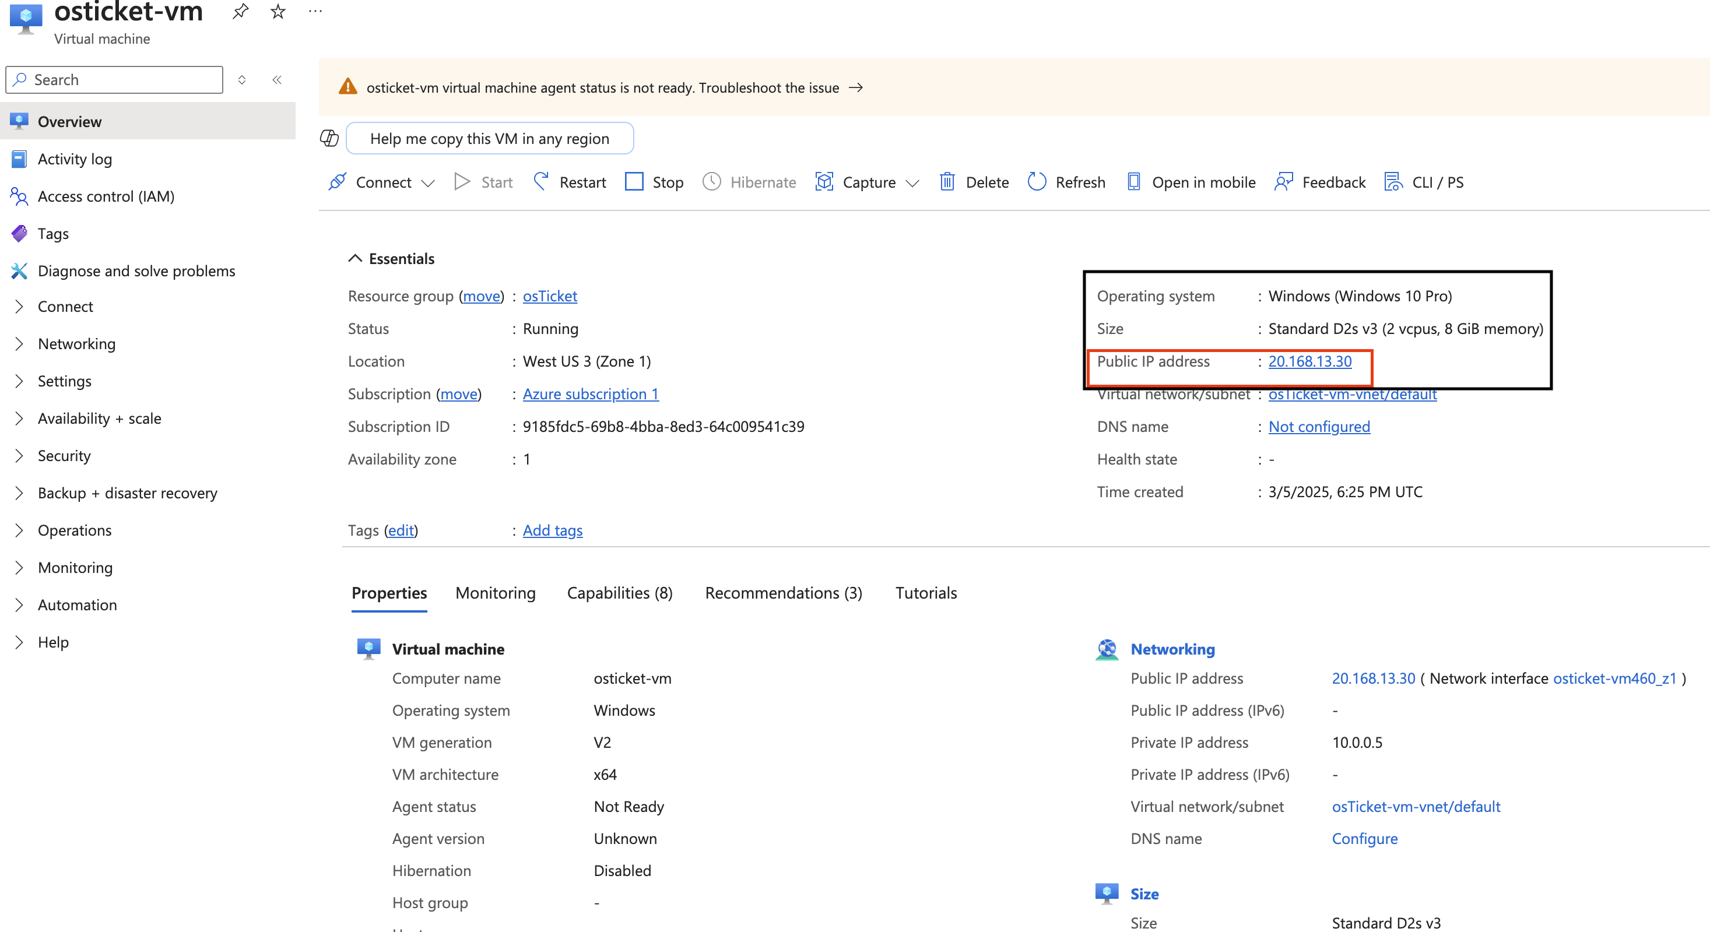Follow the Troubleshoot the issue arrow
This screenshot has height=932, width=1710.
tap(856, 87)
